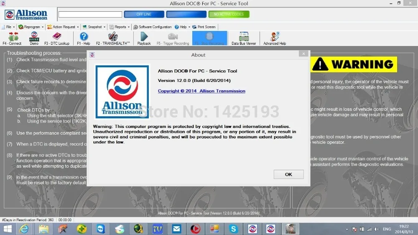Image resolution: width=418 pixels, height=235 pixels.
Task: Click the empty text field at top
Action: coord(90,14)
